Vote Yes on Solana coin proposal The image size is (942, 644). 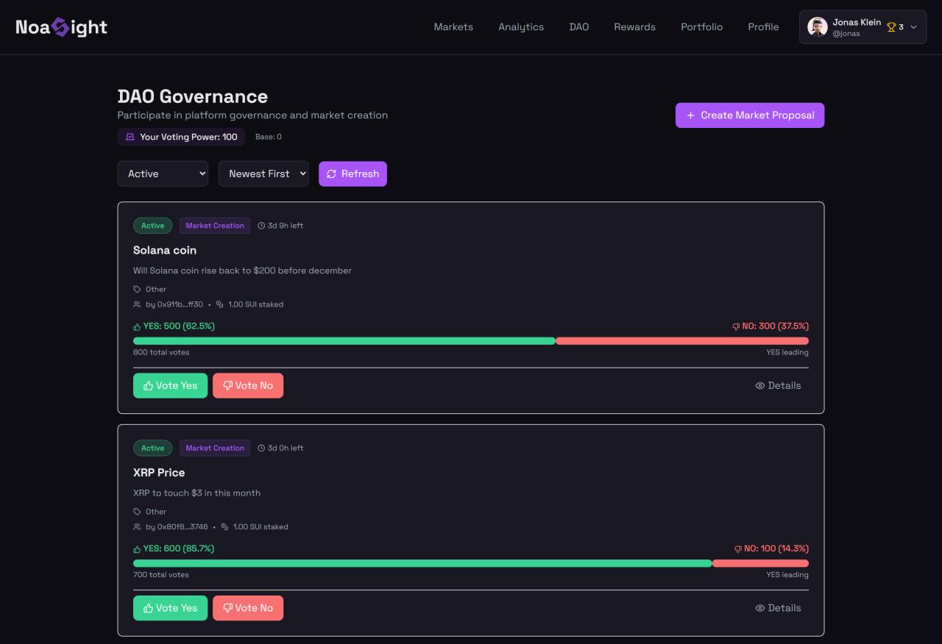click(x=170, y=385)
